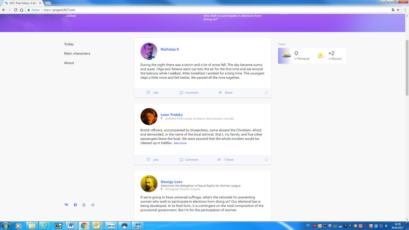This screenshot has height=230, width=409.
Task: Open the Georgy Lvov profile link
Action: pos(171,182)
